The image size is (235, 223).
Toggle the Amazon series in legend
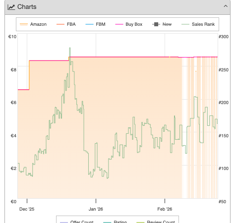[x=33, y=24]
